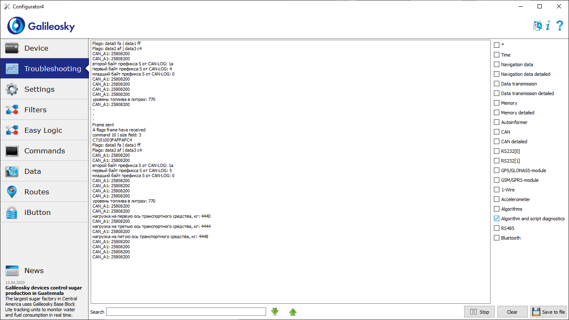Screen dimensions: 569x320
Task: Enable GPS/GLONASS-module diagnostics
Action: pyautogui.click(x=497, y=170)
